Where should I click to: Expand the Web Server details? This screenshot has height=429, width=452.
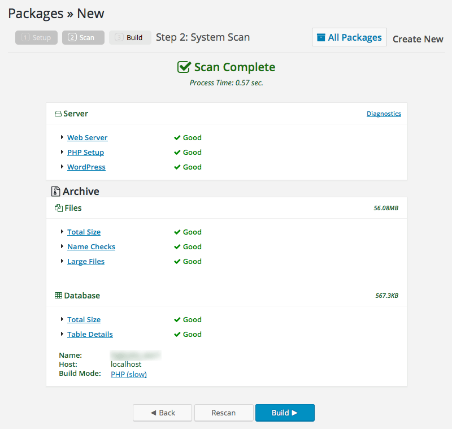click(x=87, y=137)
